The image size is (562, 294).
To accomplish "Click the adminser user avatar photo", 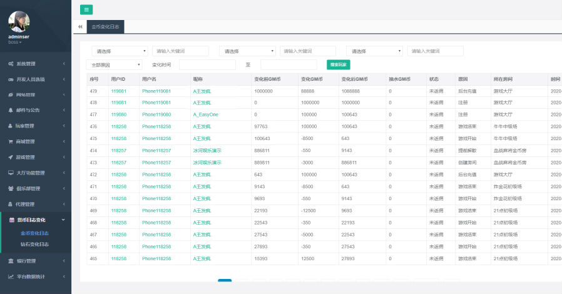I will (19, 22).
